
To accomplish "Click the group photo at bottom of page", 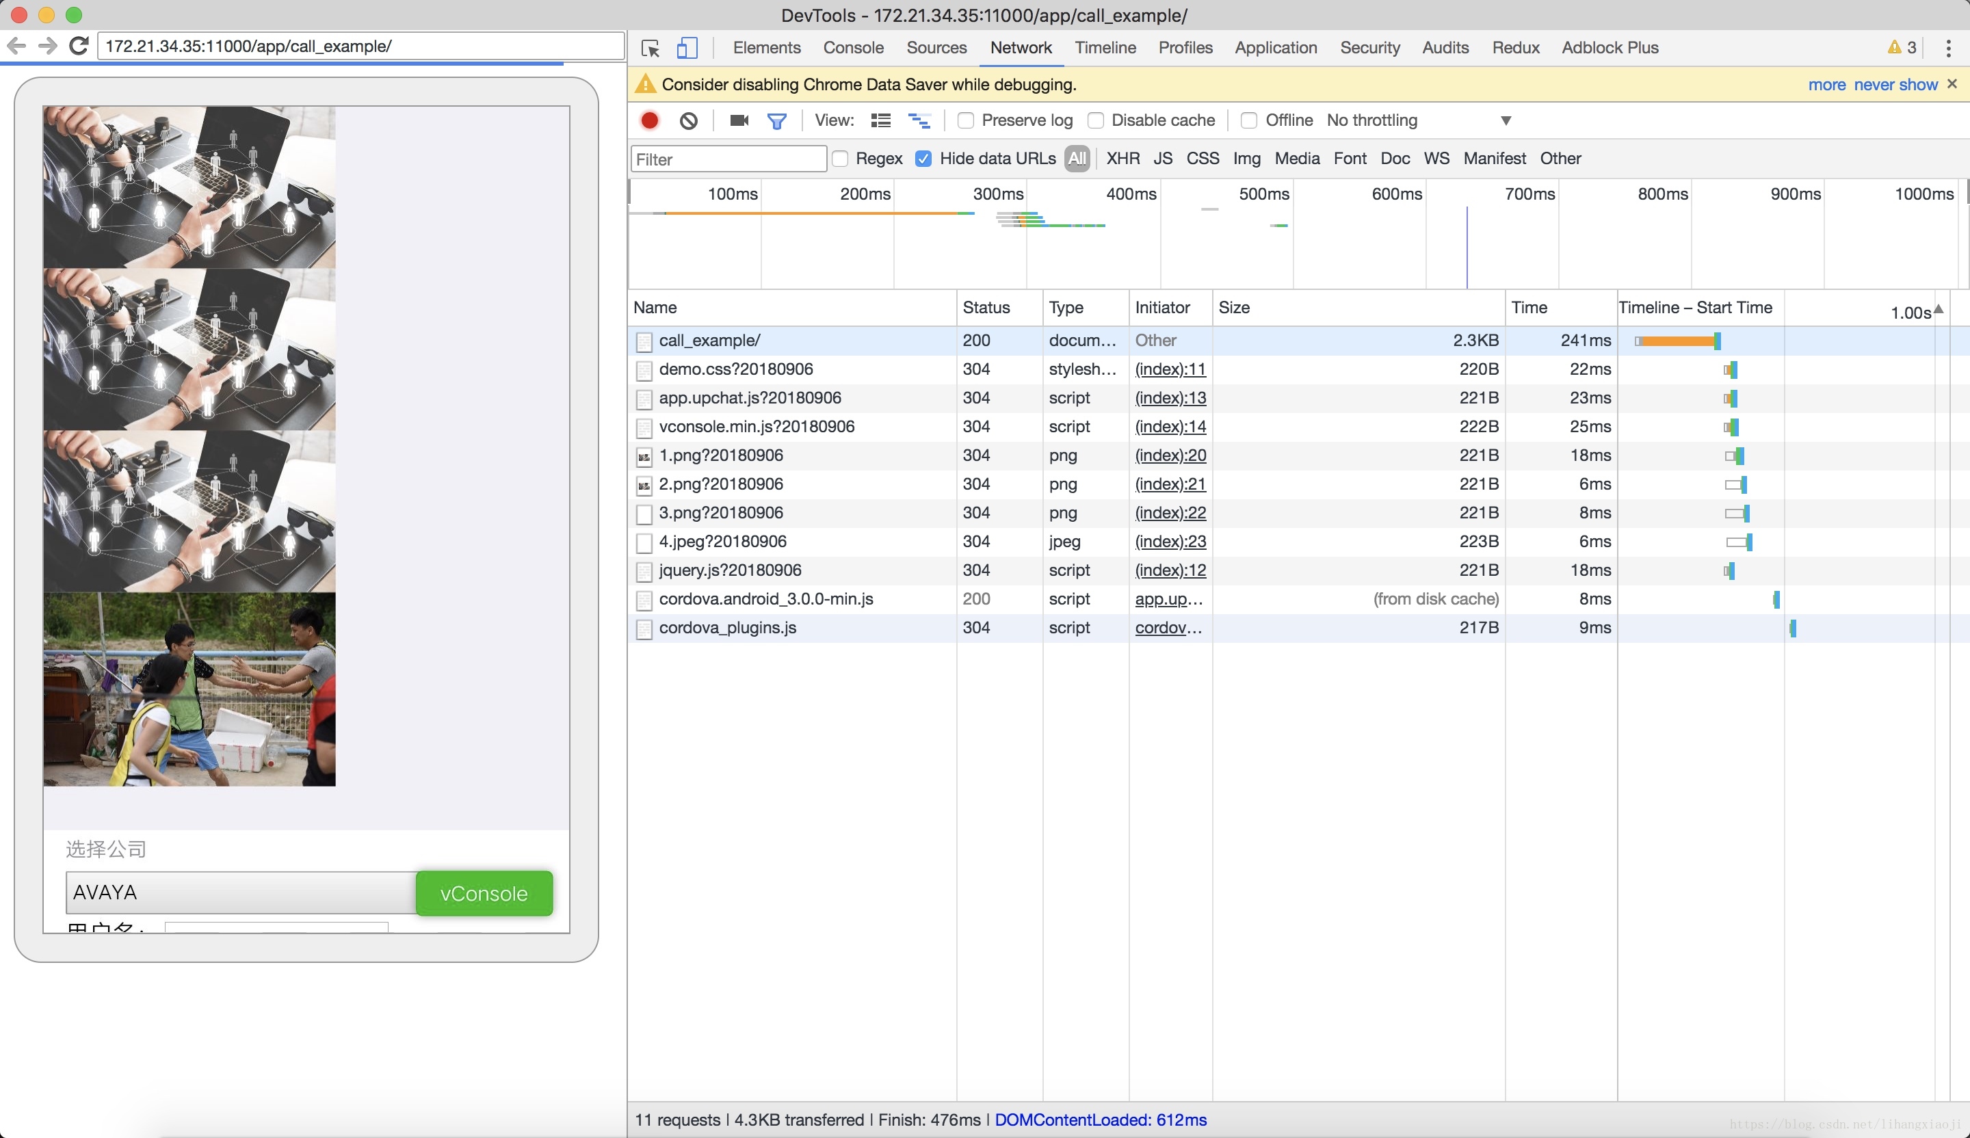I will 189,689.
